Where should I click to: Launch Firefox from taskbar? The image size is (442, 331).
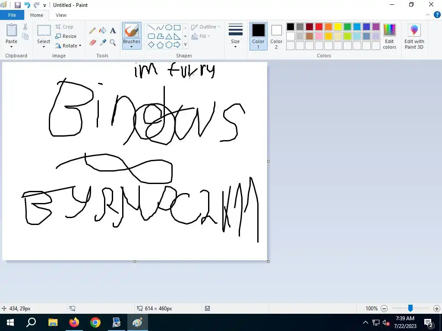(74, 322)
